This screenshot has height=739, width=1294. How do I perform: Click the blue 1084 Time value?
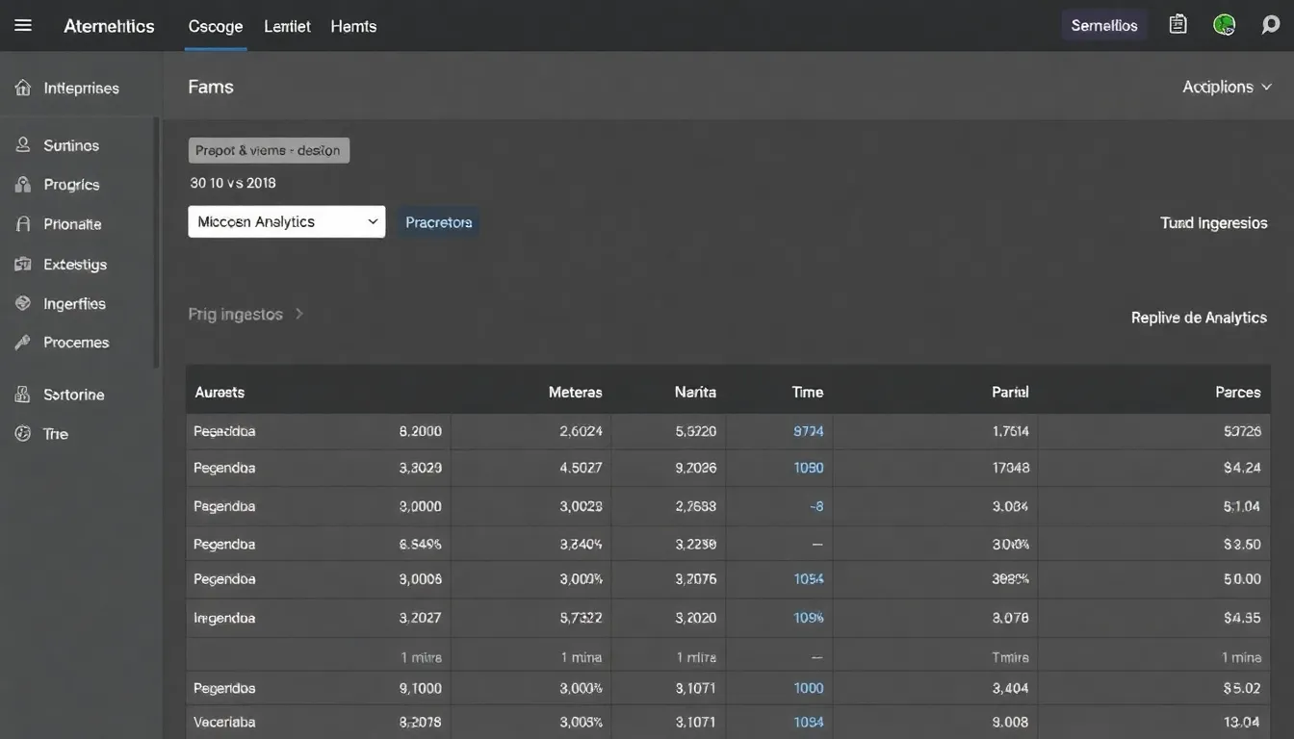point(809,722)
